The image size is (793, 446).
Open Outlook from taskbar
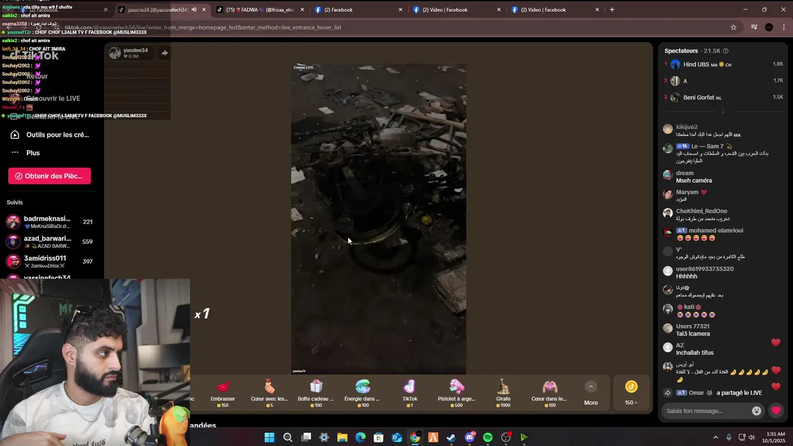tap(397, 437)
